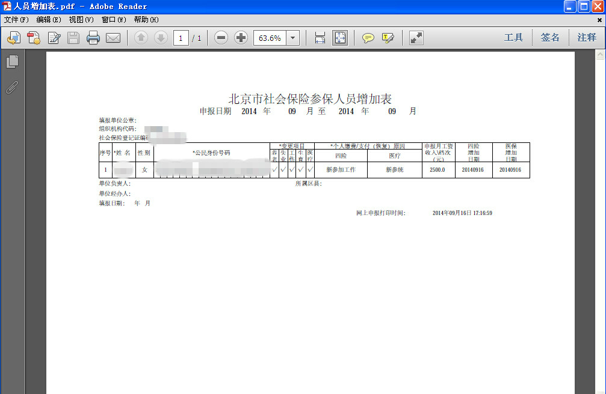This screenshot has width=606, height=394.
Task: Click the page number input field
Action: point(181,37)
